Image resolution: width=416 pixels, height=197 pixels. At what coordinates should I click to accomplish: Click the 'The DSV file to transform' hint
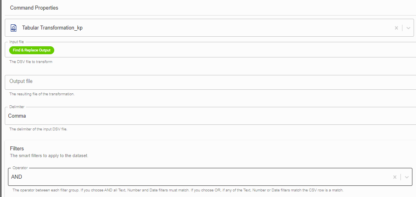(x=31, y=62)
